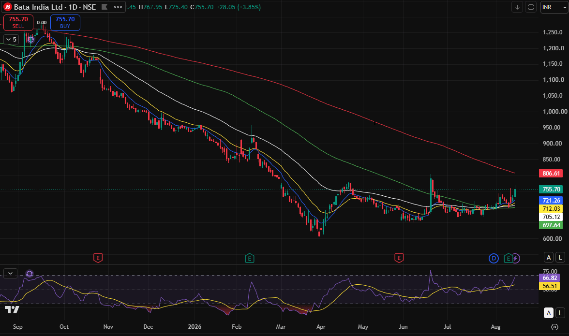Image resolution: width=569 pixels, height=336 pixels.
Task: Click the Apr label on the time axis
Action: [321, 327]
